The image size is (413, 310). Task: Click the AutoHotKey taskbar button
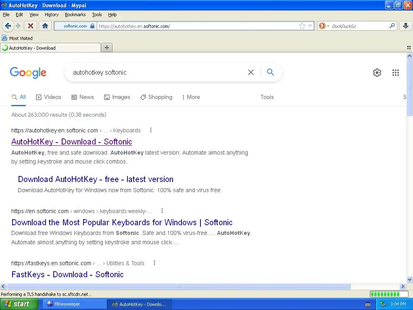click(140, 304)
